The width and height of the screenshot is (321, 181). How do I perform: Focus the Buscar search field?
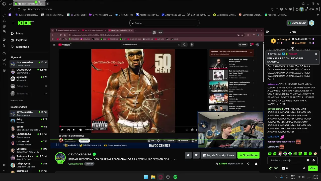[164, 23]
